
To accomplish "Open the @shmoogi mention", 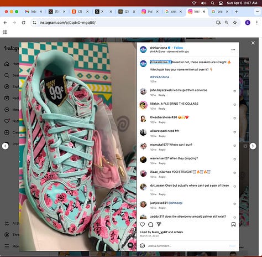I will (x=175, y=203).
